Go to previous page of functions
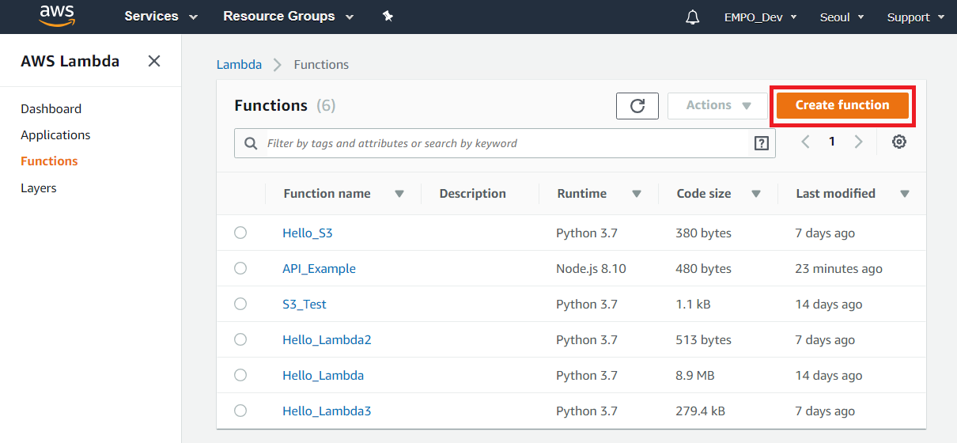 [805, 142]
